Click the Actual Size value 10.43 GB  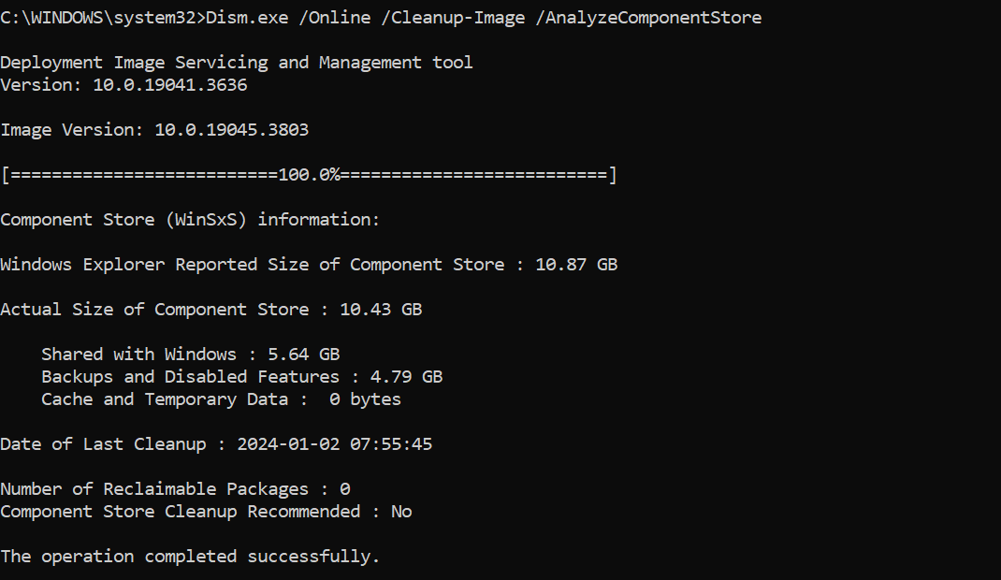381,310
